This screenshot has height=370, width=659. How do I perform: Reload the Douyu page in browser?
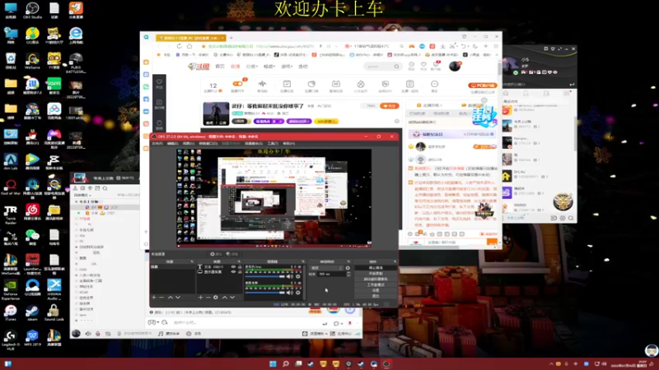pyautogui.click(x=179, y=46)
